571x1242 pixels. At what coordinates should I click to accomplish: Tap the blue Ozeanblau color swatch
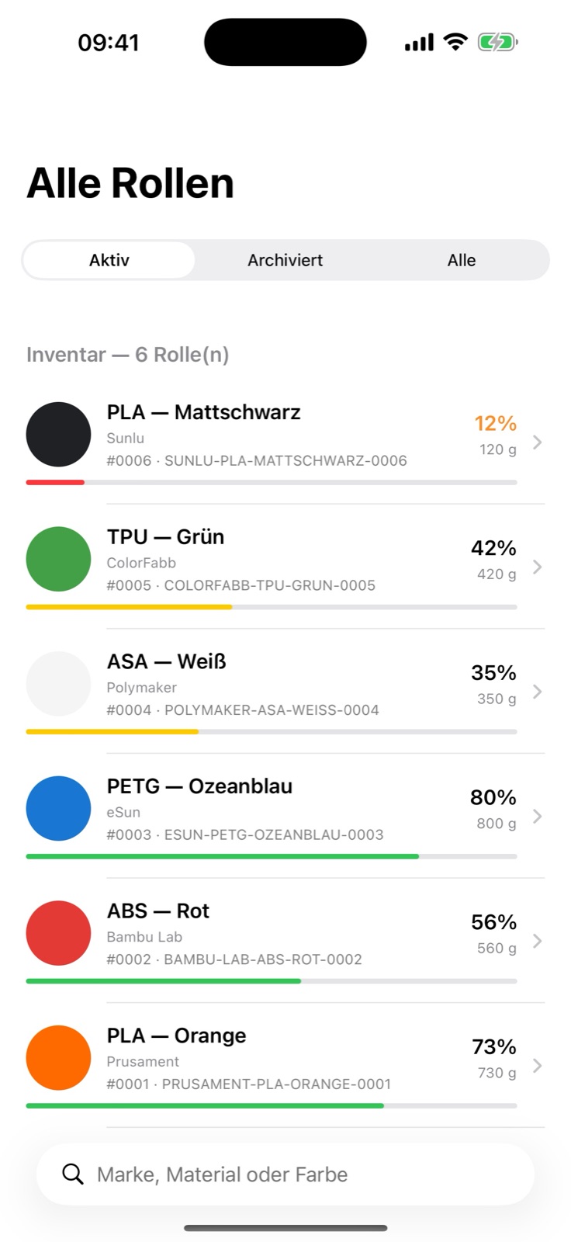point(58,808)
